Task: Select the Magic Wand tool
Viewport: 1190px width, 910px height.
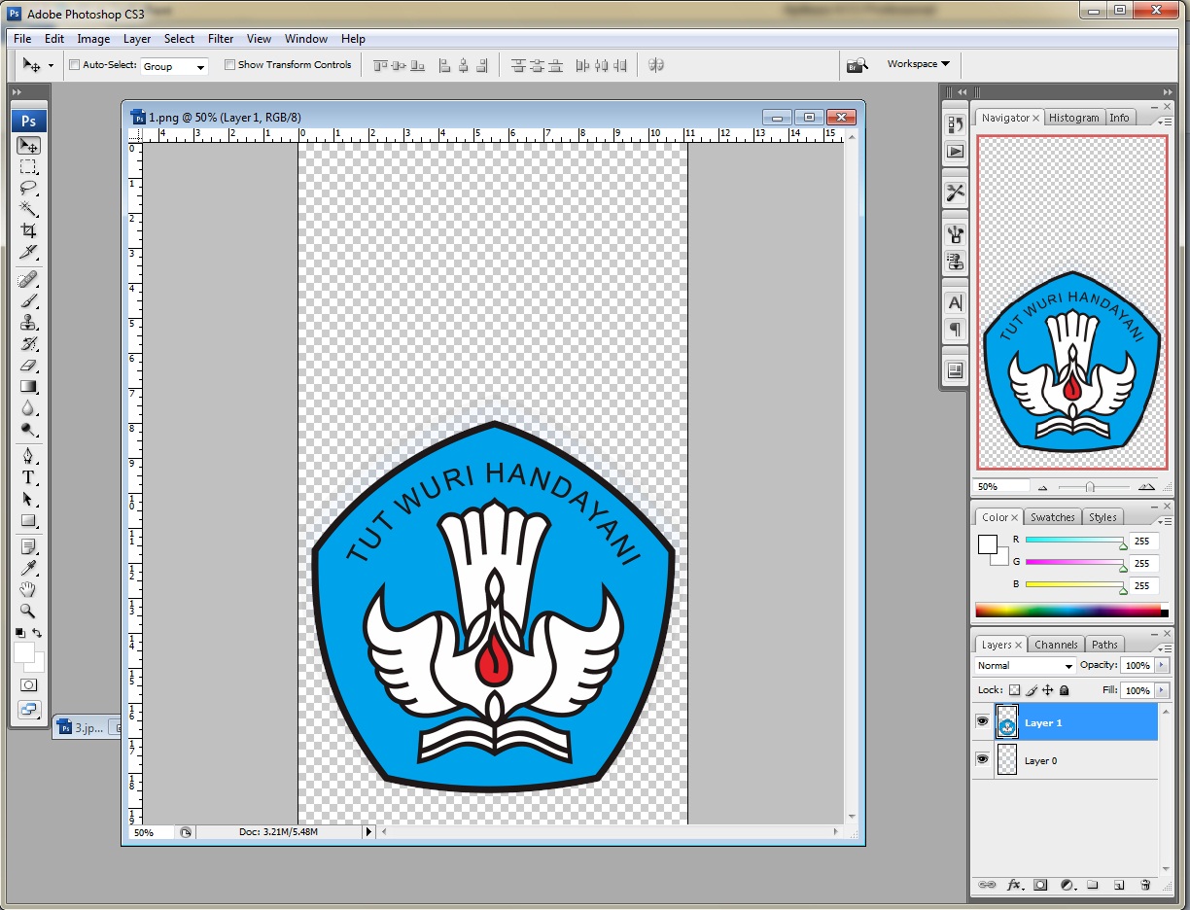Action: pos(29,209)
